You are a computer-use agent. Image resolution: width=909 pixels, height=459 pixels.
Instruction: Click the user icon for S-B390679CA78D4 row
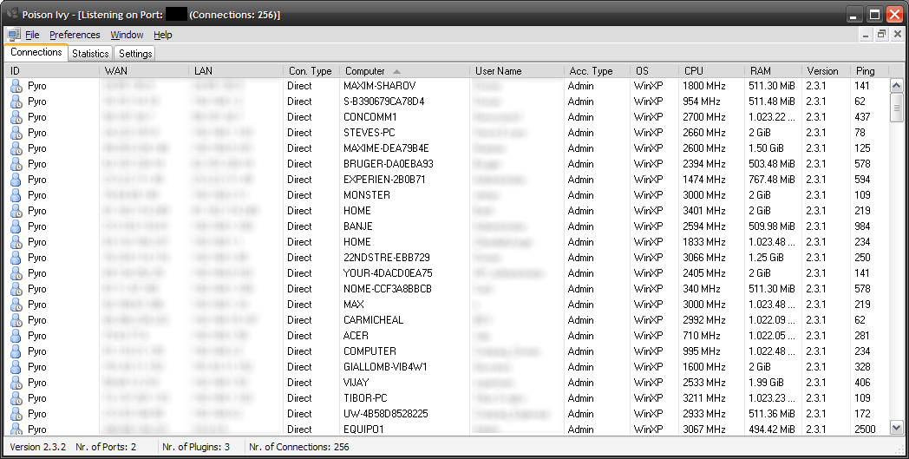[16, 102]
